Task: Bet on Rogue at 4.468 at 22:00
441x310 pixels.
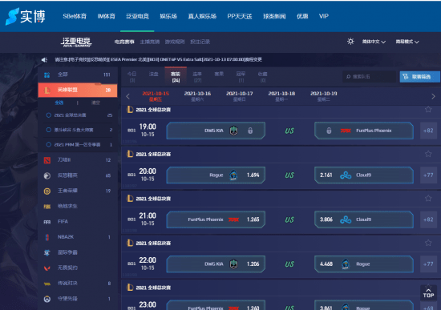Action: 364,264
